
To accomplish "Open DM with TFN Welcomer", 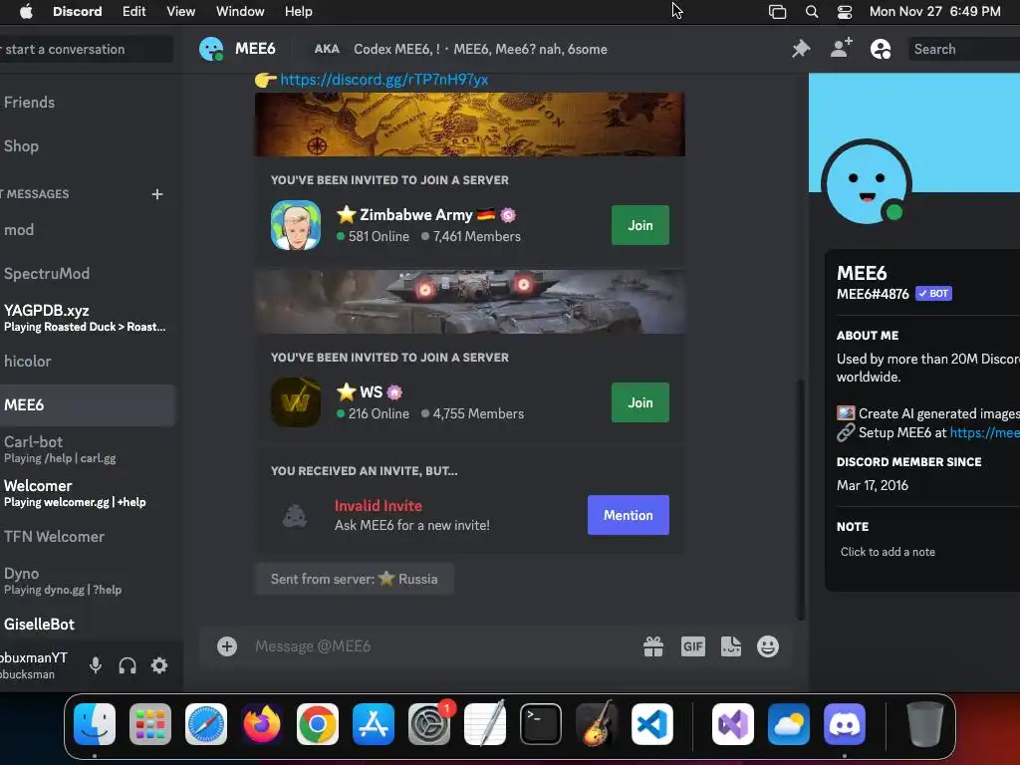I will 88,537.
